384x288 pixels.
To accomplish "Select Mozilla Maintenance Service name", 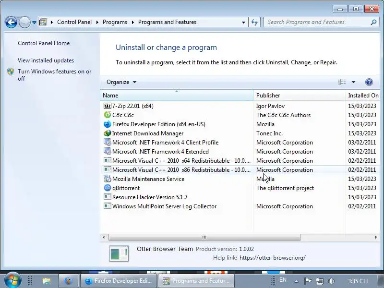I will [148, 179].
